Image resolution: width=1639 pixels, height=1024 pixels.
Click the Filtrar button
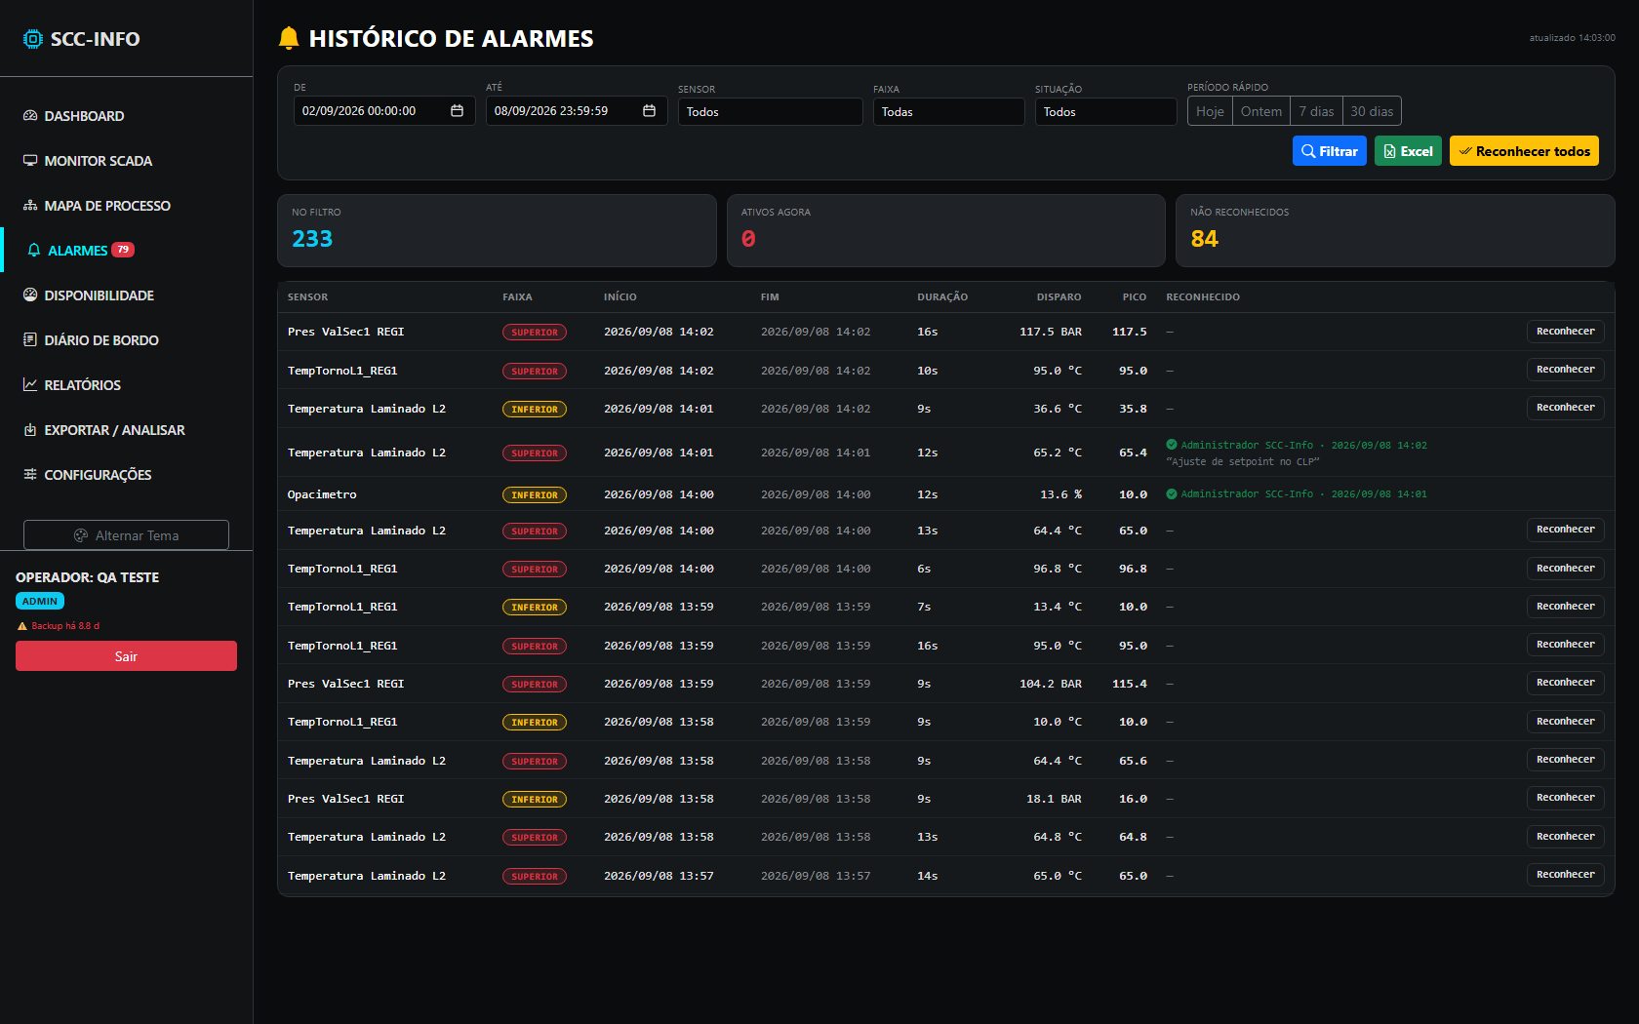pyautogui.click(x=1329, y=151)
